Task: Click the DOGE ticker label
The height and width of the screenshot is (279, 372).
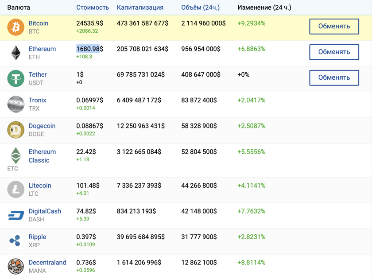Action: point(36,134)
